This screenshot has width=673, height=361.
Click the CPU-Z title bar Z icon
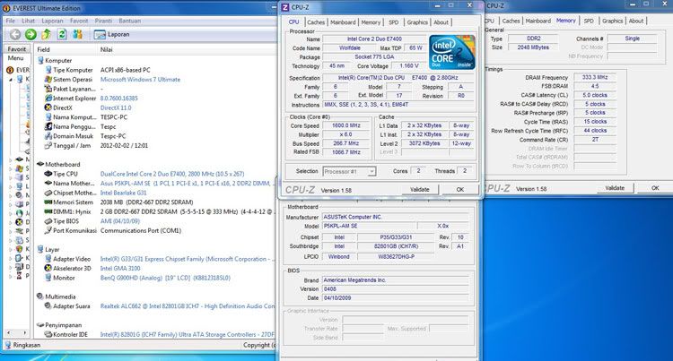[285, 7]
